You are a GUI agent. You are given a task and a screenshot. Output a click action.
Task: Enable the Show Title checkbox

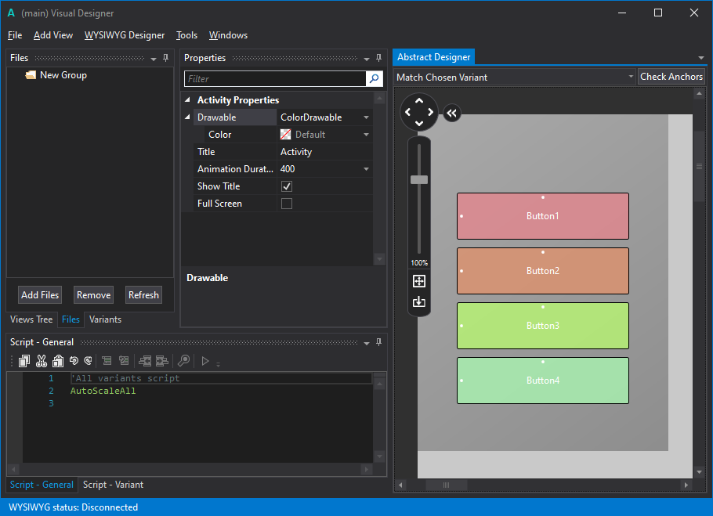tap(286, 186)
